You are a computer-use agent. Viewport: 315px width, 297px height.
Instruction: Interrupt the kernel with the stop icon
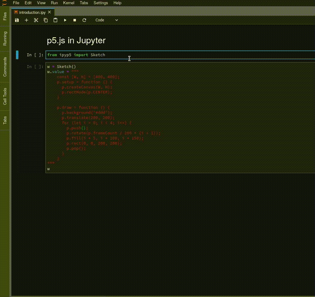coord(75,20)
